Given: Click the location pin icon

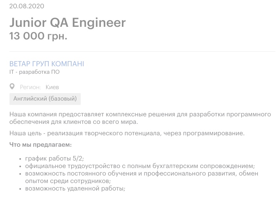Looking at the screenshot, I should click(12, 86).
